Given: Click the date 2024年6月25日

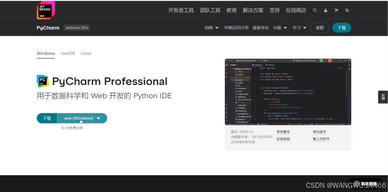Looking at the screenshot, I should click(x=243, y=142).
